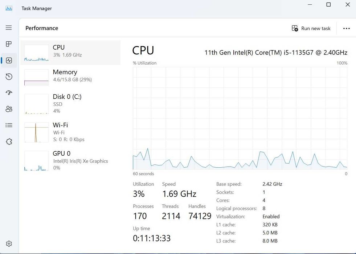Select the Memory performance item

coord(70,77)
